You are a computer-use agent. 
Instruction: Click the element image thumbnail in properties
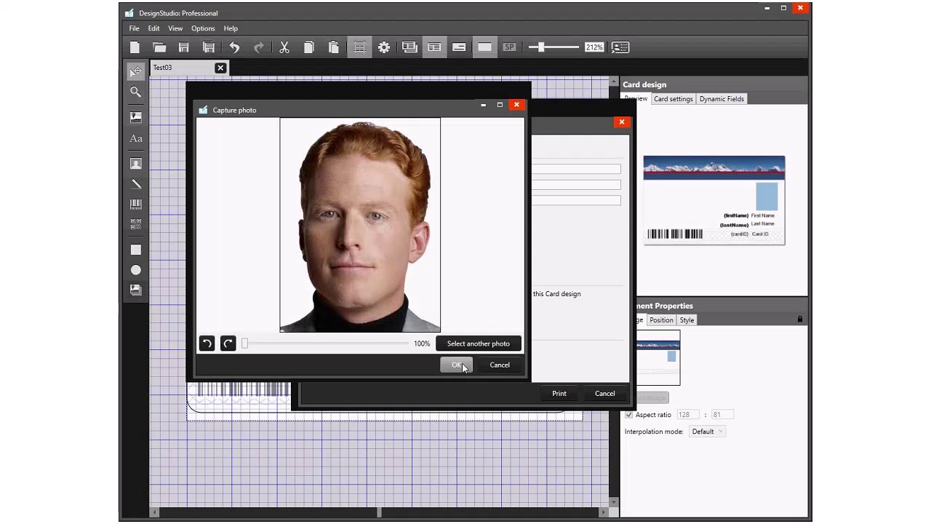point(658,357)
